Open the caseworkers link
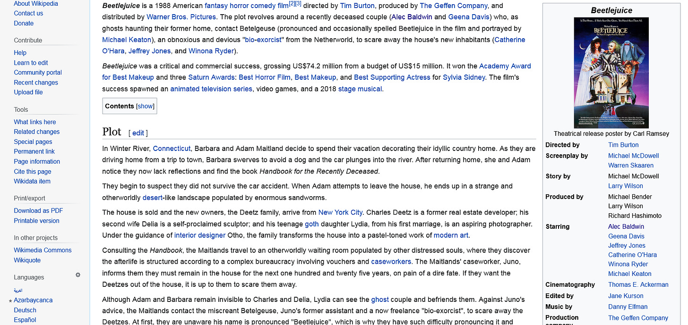This screenshot has height=325, width=688. 391,262
